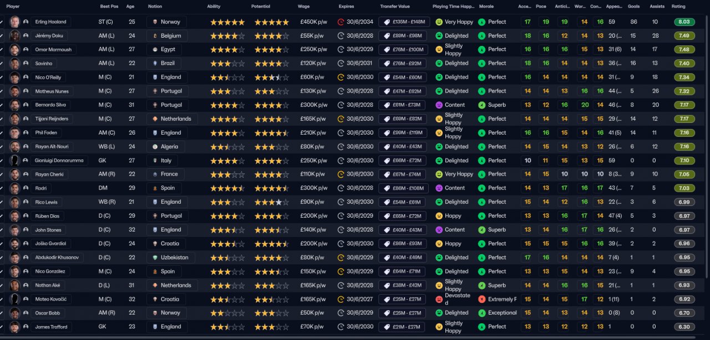Click the person icon beside Jérémy Doku
The width and height of the screenshot is (710, 340).
(x=26, y=35)
